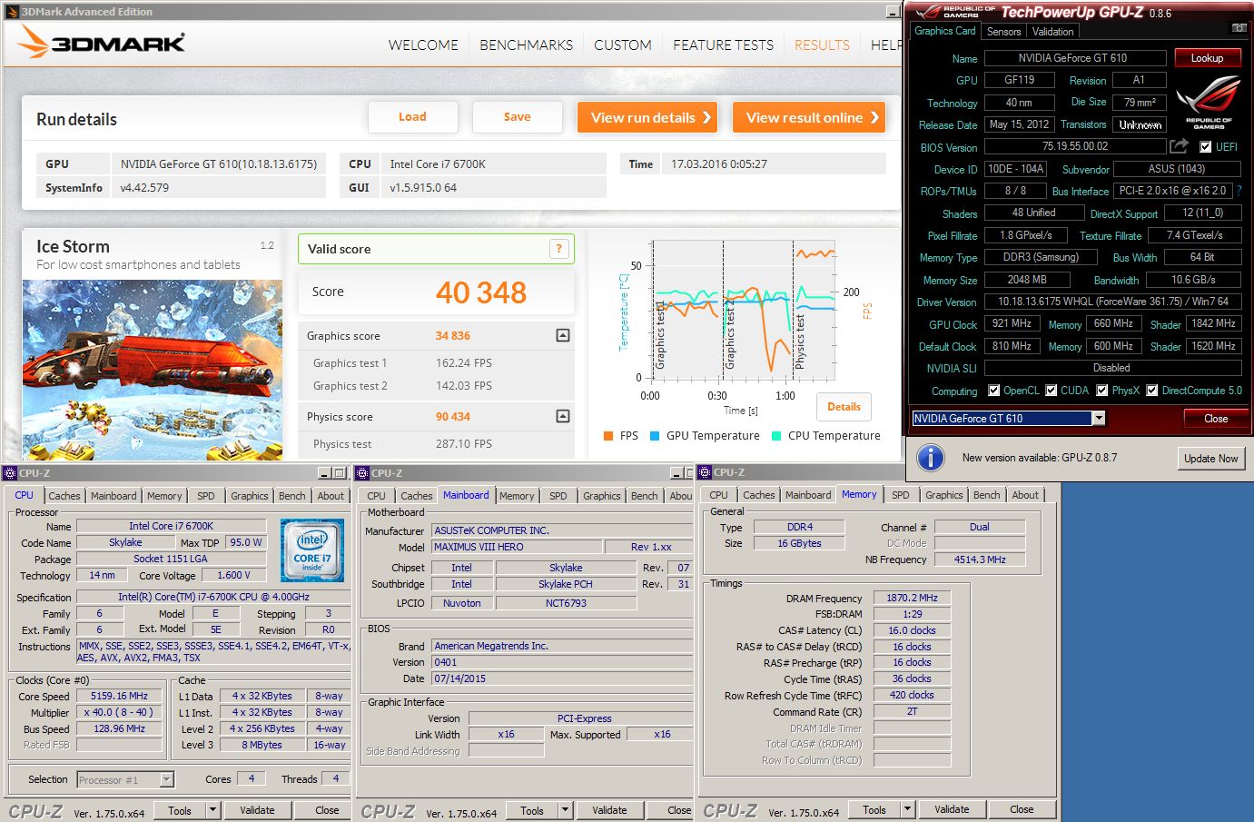The width and height of the screenshot is (1254, 822).
Task: Click Tools button in CPU-Z CPU window
Action: [x=180, y=810]
